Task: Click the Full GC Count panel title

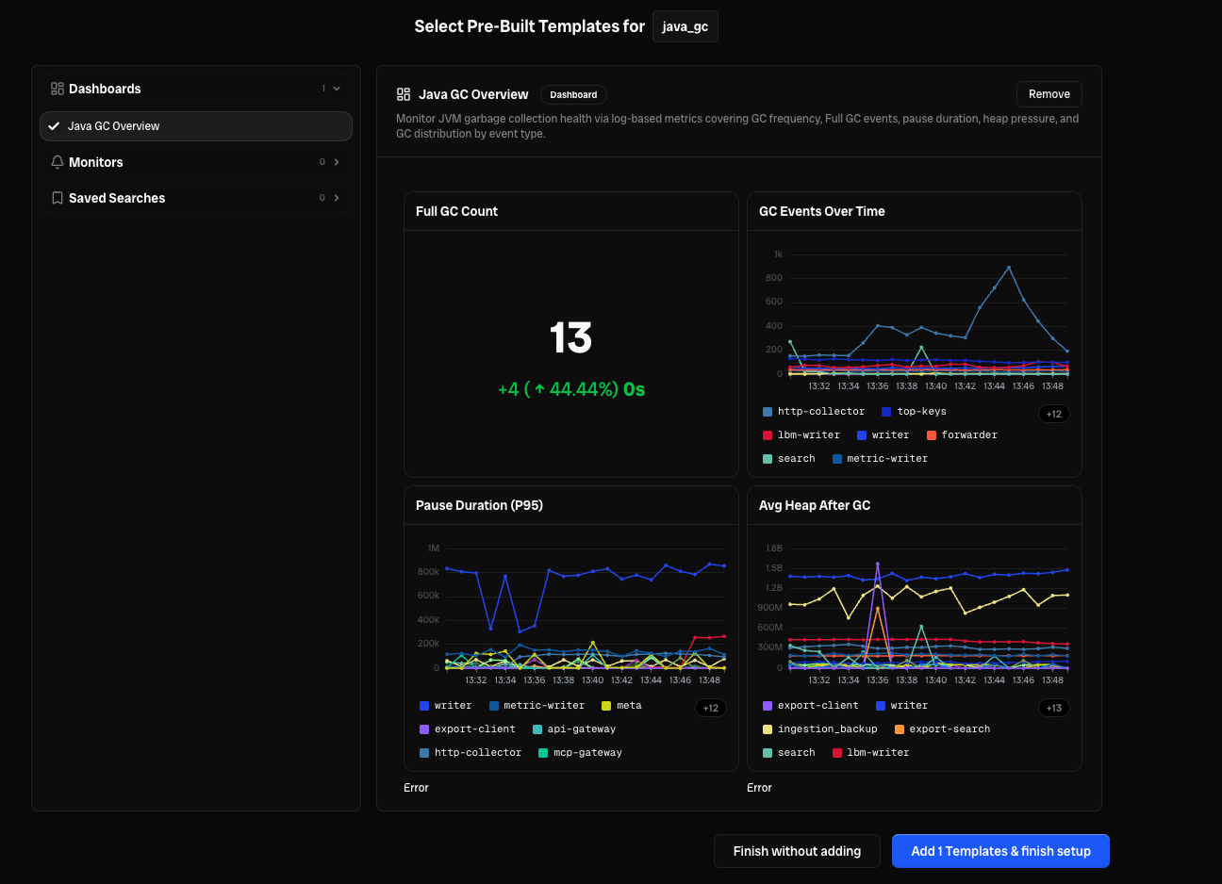Action: pos(456,211)
